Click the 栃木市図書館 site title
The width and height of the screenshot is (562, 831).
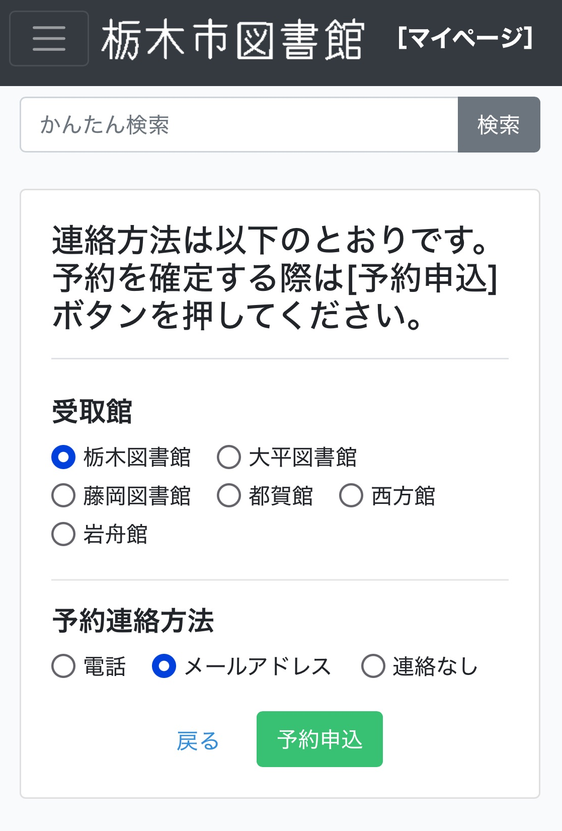(232, 40)
